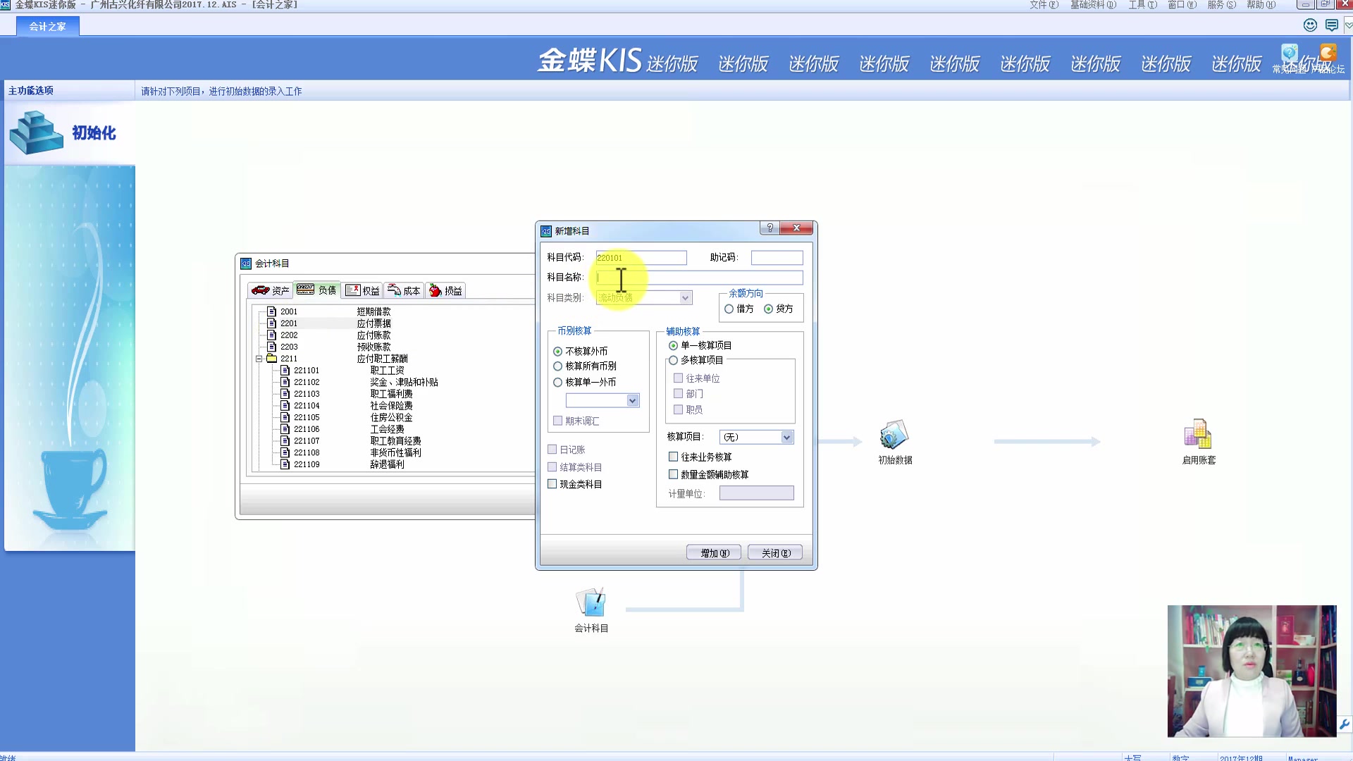This screenshot has height=761, width=1353.
Task: Click the smiley face feedback icon
Action: [1310, 25]
